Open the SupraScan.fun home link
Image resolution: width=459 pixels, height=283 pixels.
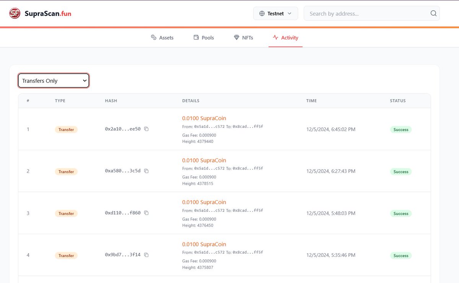point(40,14)
